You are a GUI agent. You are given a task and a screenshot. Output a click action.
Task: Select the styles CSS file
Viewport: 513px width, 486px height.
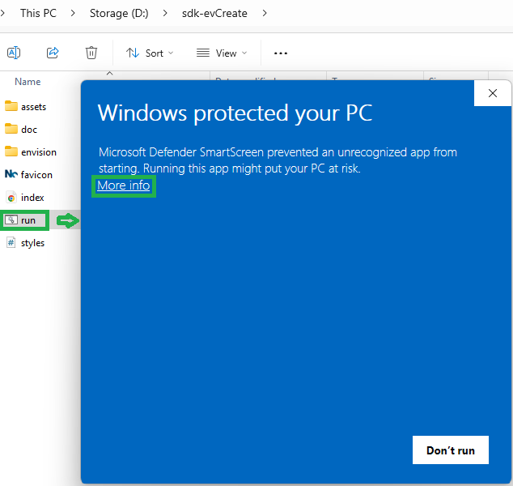[x=32, y=242]
